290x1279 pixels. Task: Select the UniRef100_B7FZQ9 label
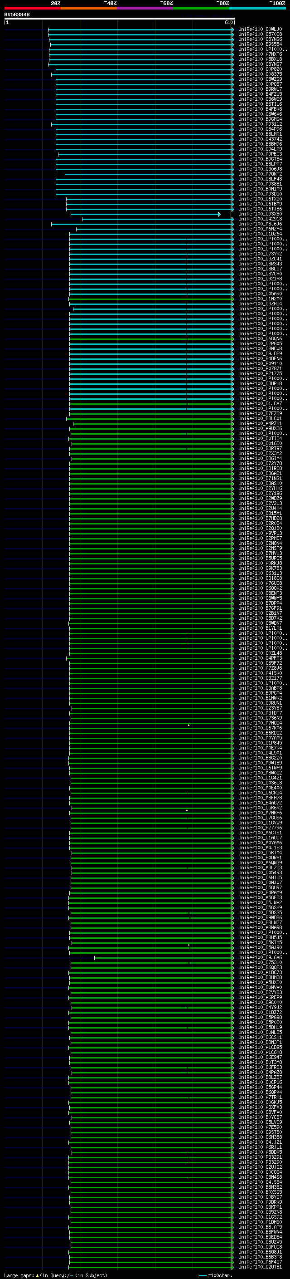click(260, 414)
